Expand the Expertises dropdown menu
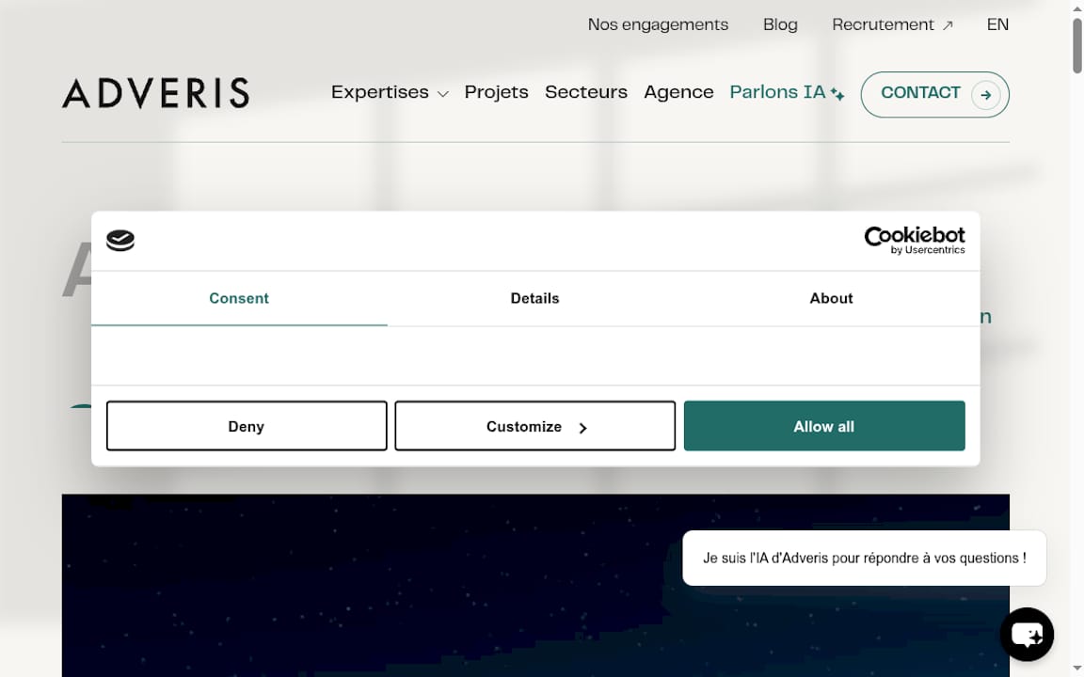The width and height of the screenshot is (1084, 677). click(x=389, y=92)
